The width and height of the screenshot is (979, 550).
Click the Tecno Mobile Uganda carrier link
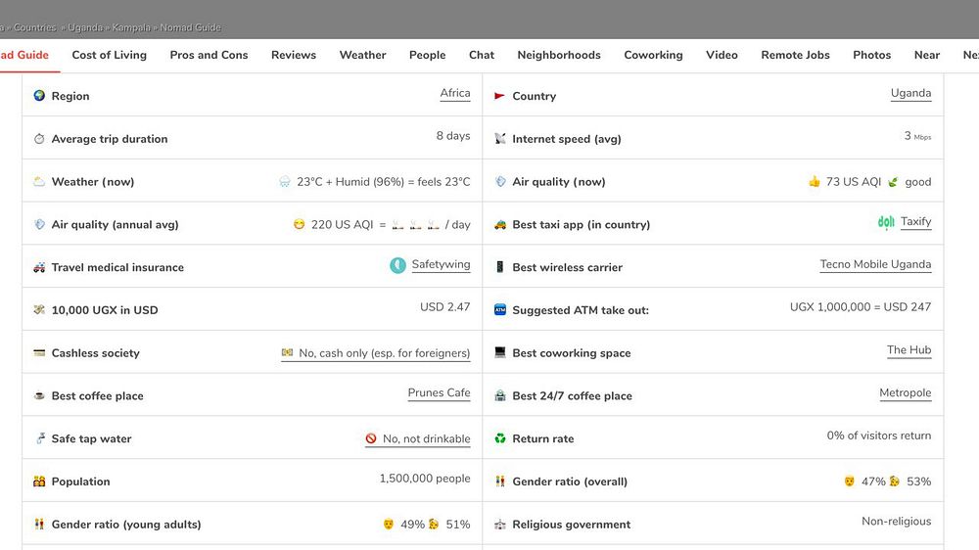[x=875, y=265]
